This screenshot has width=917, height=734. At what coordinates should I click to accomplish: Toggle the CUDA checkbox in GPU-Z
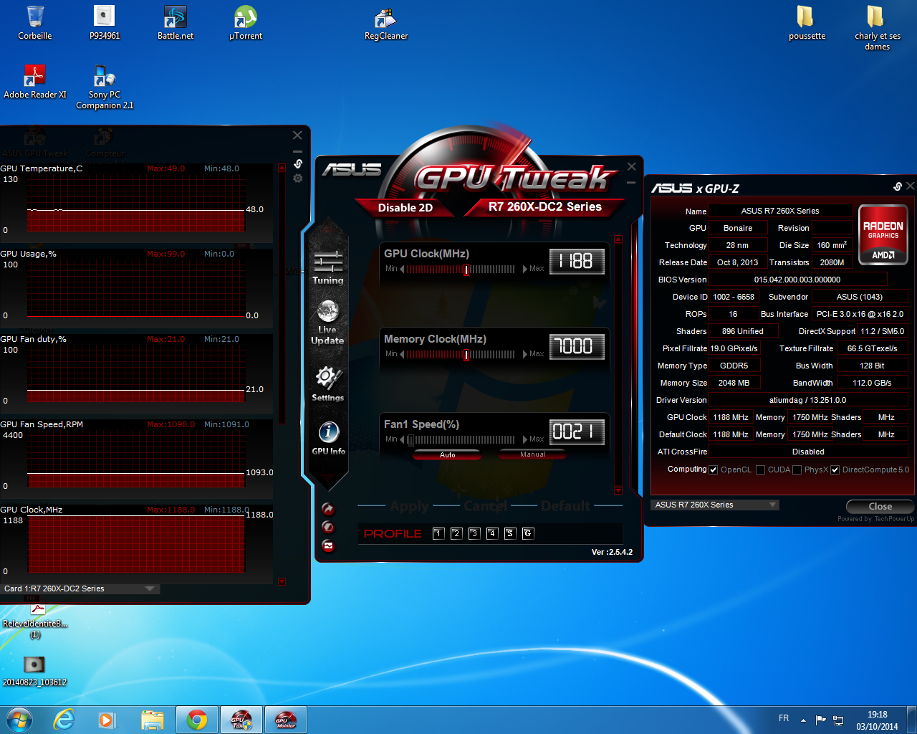(760, 470)
